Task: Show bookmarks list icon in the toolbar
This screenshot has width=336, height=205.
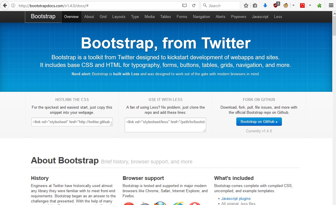Action: point(255,5)
